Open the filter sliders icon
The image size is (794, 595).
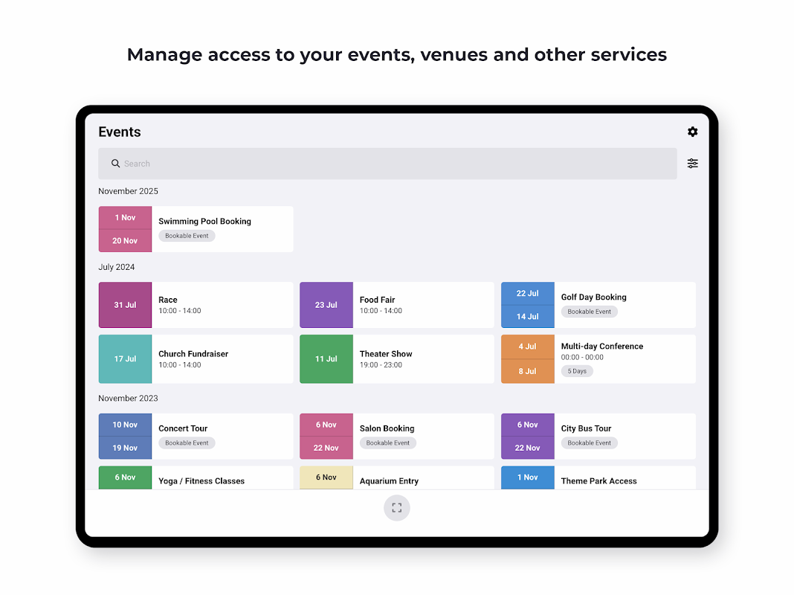point(692,164)
